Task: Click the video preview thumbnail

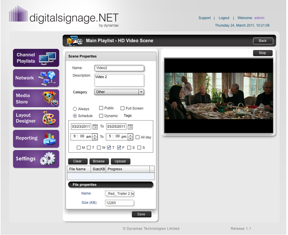Action: (218, 96)
